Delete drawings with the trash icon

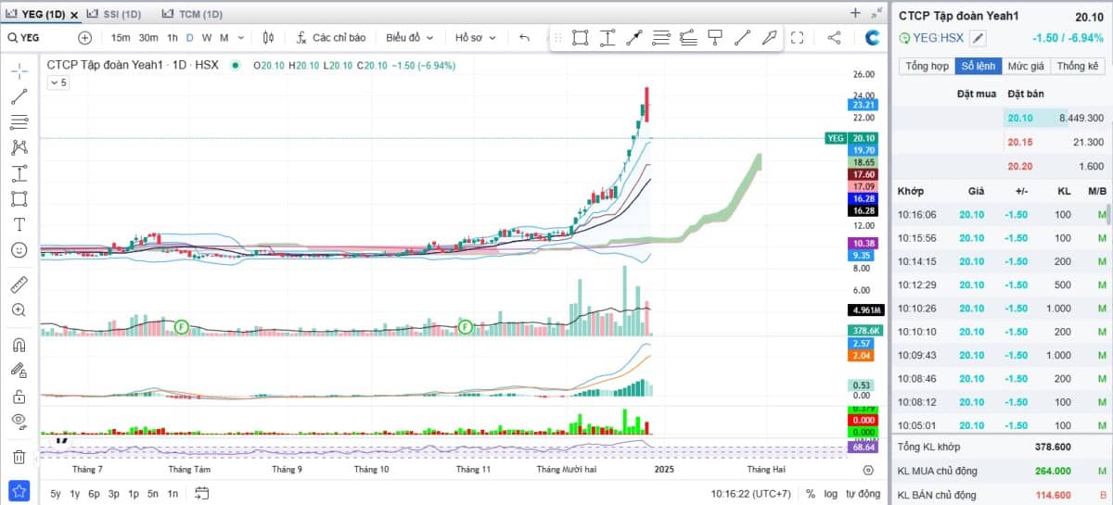coord(19,456)
